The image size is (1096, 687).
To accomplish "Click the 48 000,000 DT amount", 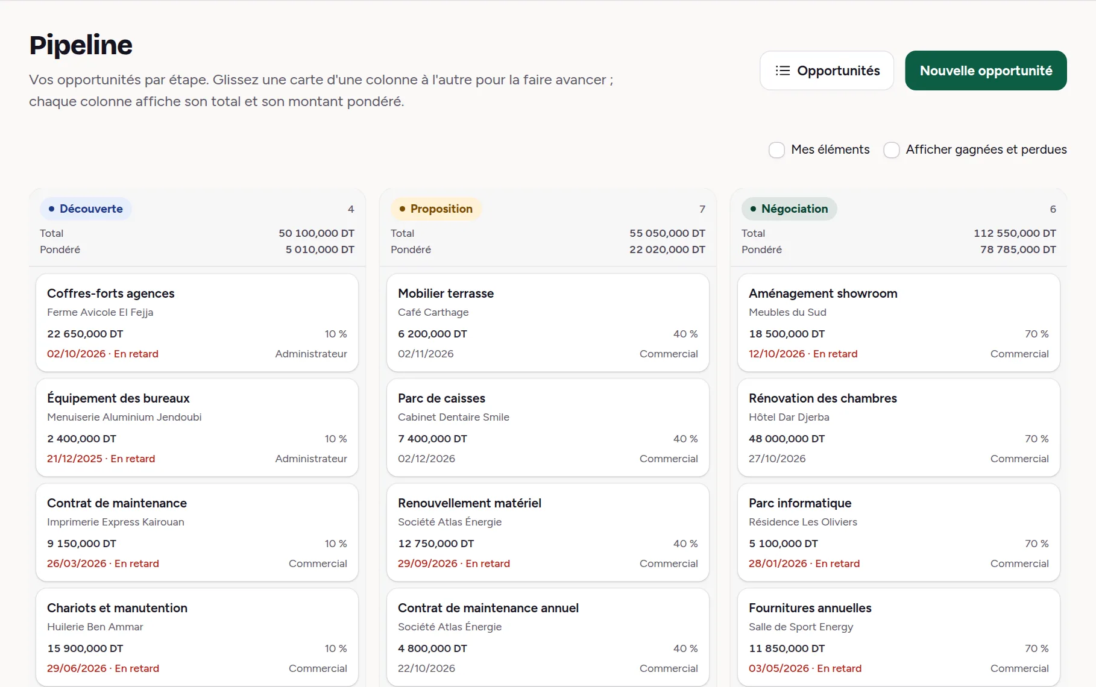I will [786, 439].
